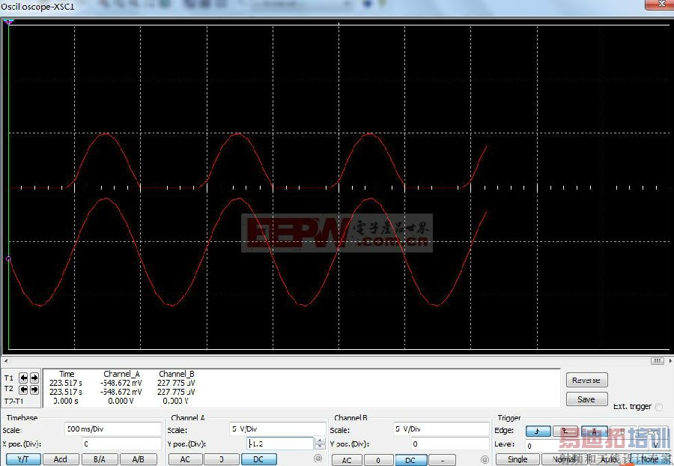Switch timebase mode to B/A
The height and width of the screenshot is (466, 674).
pos(100,459)
